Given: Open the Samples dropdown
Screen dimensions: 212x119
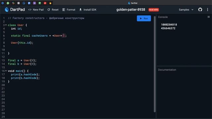Looking at the screenshot, I should coord(186,10).
